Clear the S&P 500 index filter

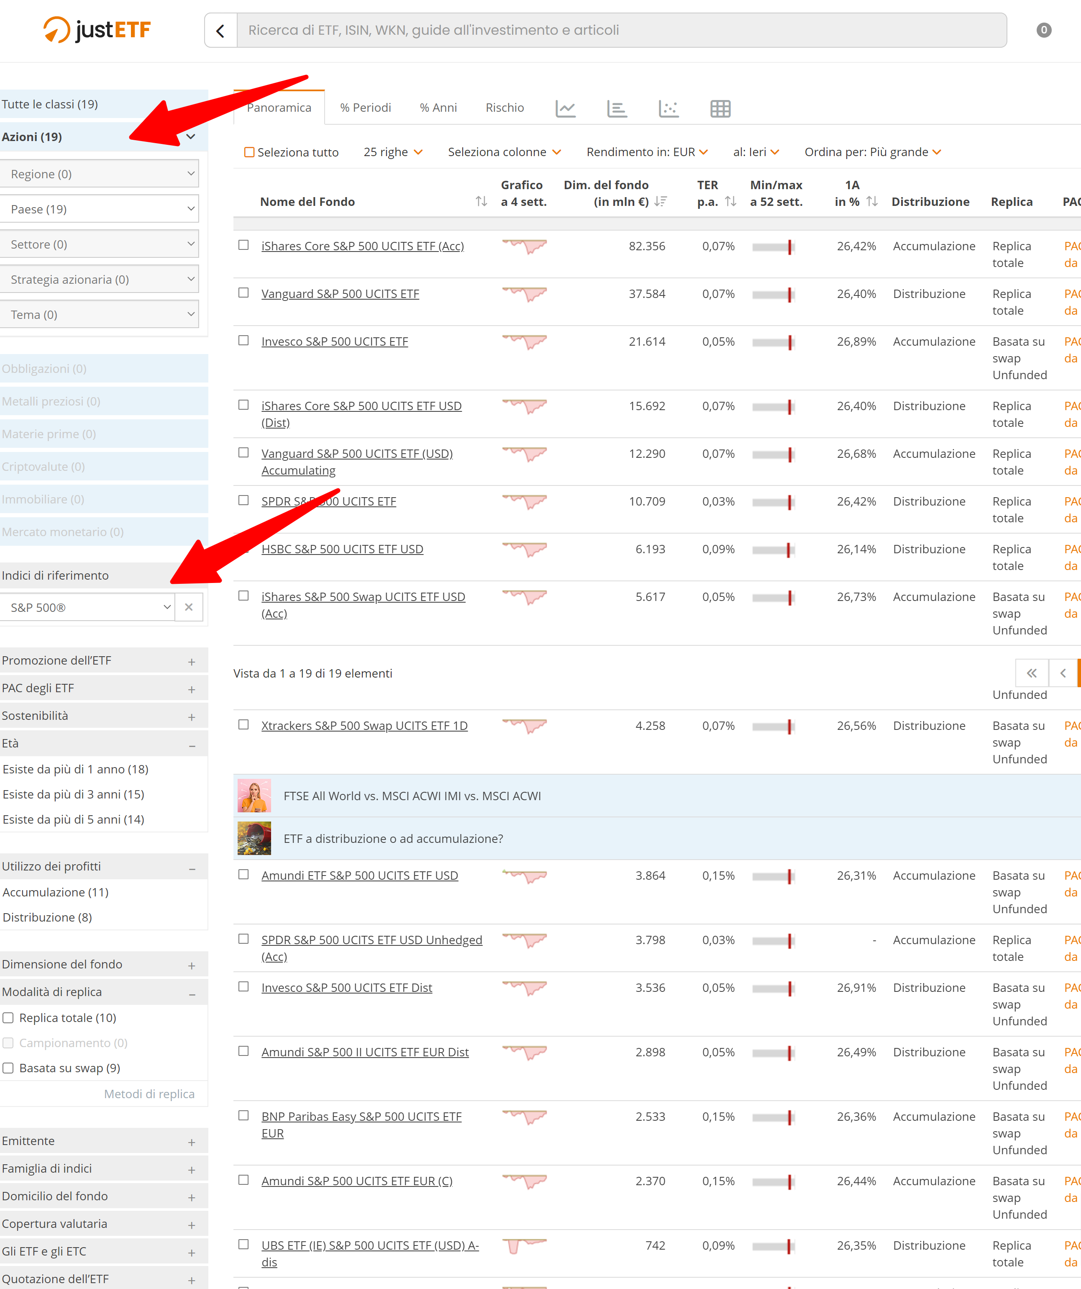click(x=189, y=607)
